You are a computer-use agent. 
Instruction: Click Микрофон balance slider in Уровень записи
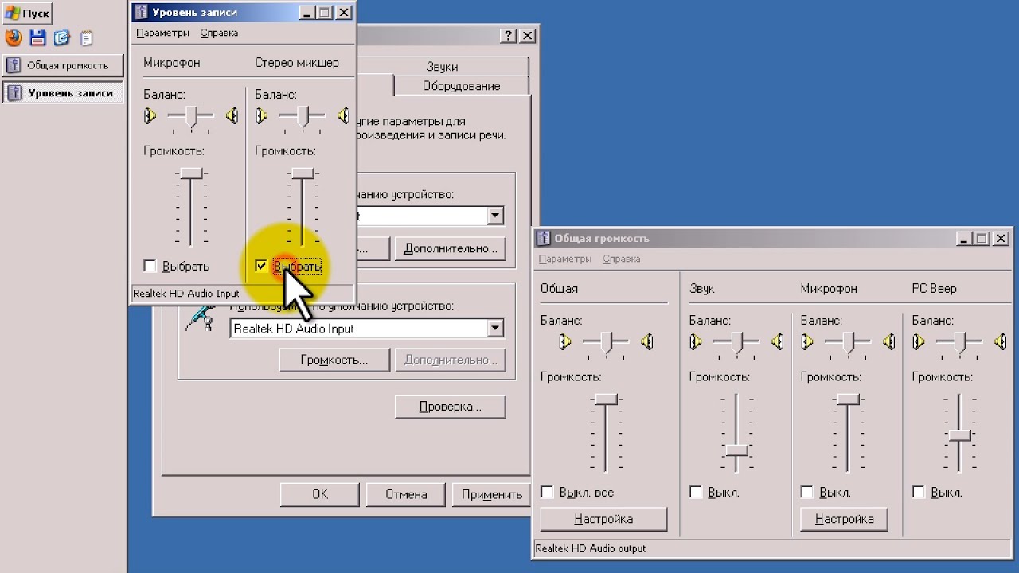191,117
